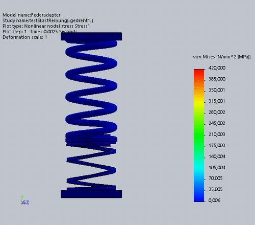Viewport: 255px width, 225px height.
Task: Click the 350,001 legend value
Action: pyautogui.click(x=217, y=90)
